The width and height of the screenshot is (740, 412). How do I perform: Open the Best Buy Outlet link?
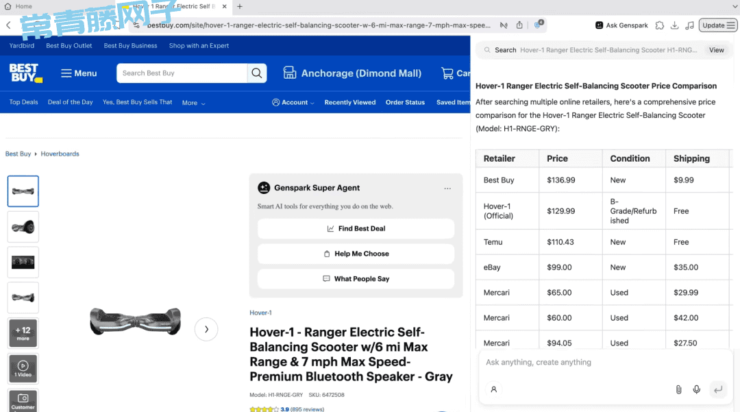[69, 46]
